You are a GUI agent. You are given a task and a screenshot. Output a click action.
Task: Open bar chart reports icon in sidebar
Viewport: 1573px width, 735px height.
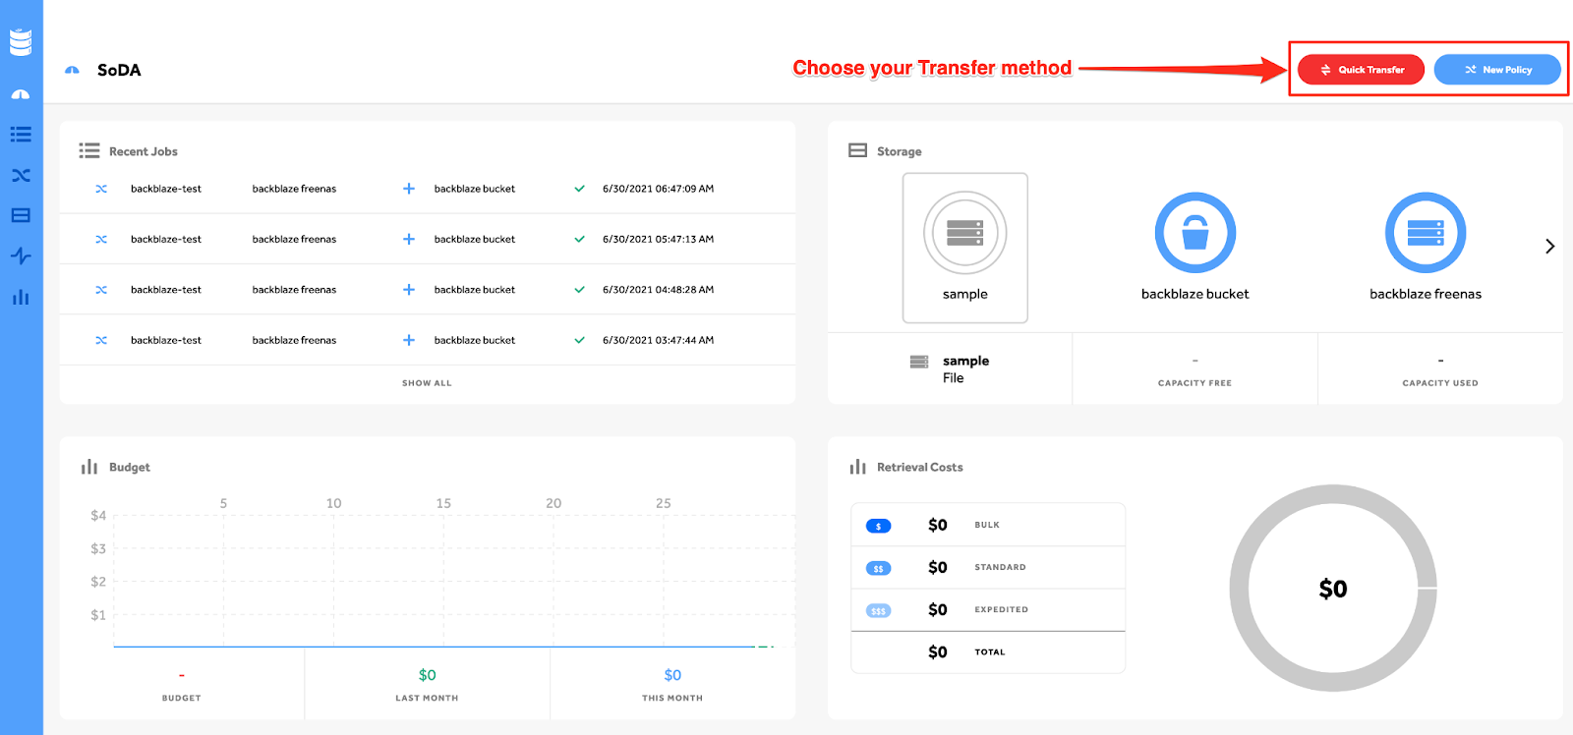pos(21,297)
